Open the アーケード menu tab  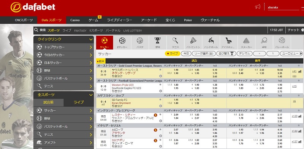(149, 20)
